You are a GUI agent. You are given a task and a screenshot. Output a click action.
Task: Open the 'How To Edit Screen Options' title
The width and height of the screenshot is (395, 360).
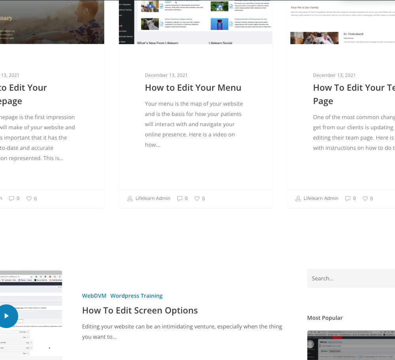coord(140,310)
